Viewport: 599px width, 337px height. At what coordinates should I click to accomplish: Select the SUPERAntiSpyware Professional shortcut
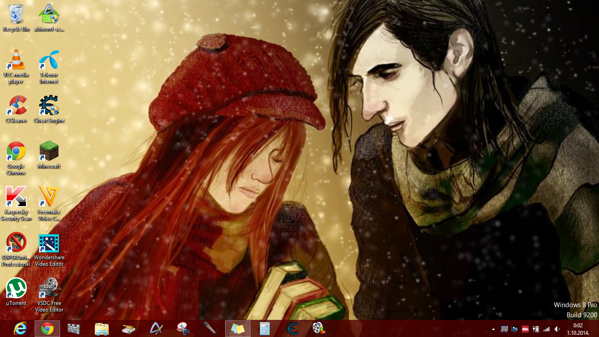tap(16, 250)
